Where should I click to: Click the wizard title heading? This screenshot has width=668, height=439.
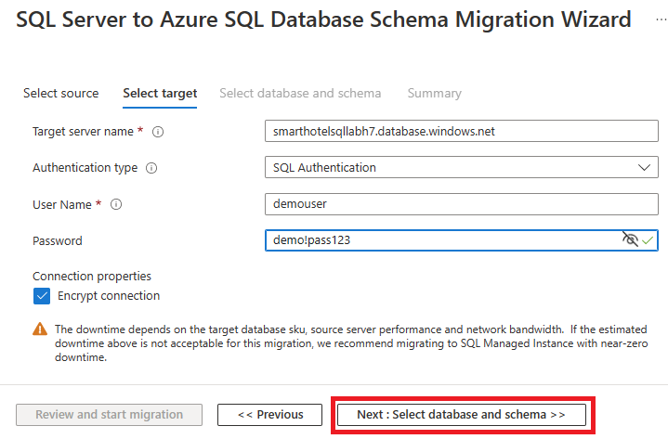pyautogui.click(x=323, y=19)
